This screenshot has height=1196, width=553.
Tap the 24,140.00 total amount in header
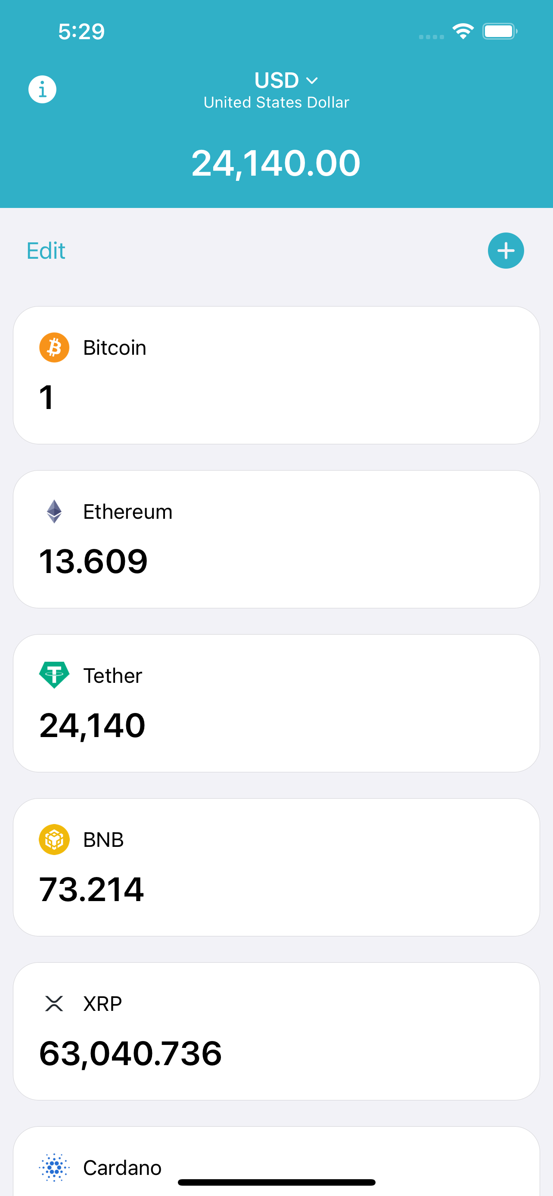tap(276, 164)
